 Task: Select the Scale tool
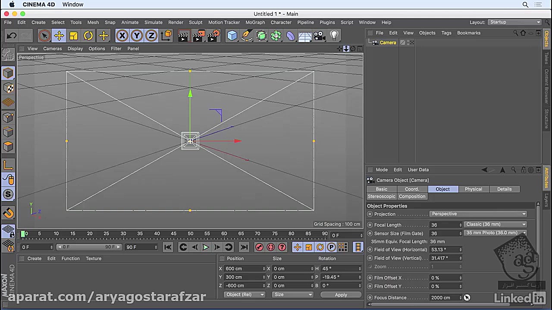73,36
